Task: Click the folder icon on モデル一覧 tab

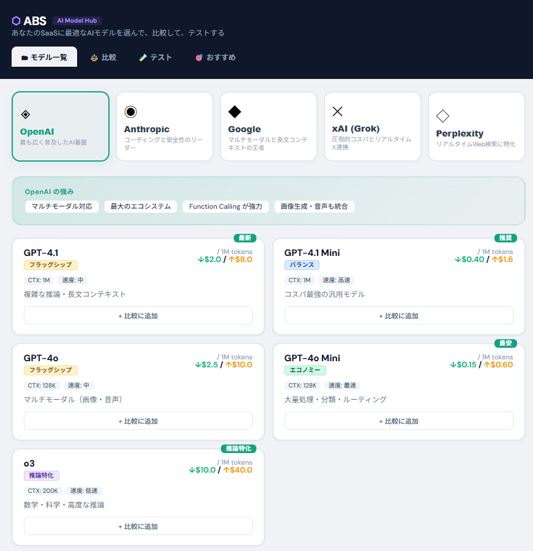Action: coord(24,58)
